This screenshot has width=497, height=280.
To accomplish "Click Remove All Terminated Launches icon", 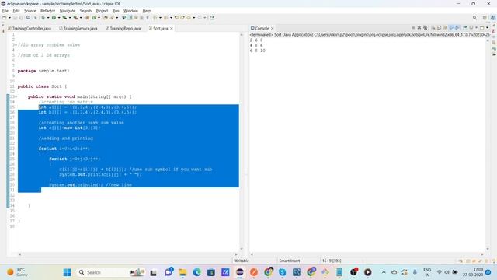I will [x=426, y=28].
